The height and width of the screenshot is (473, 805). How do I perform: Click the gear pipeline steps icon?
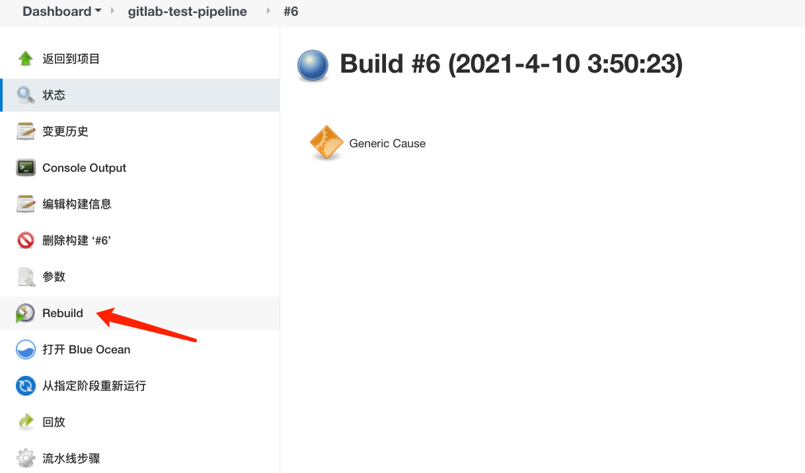tap(26, 458)
